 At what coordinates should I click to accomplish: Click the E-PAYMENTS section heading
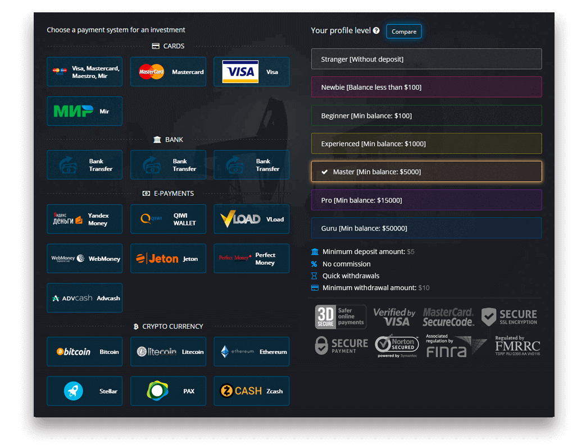[x=168, y=194]
